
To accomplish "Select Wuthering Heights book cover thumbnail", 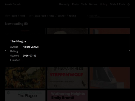I will tap(67, 96).
